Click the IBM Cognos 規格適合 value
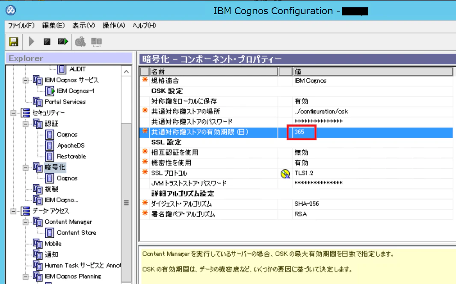456x284 pixels. tap(310, 81)
